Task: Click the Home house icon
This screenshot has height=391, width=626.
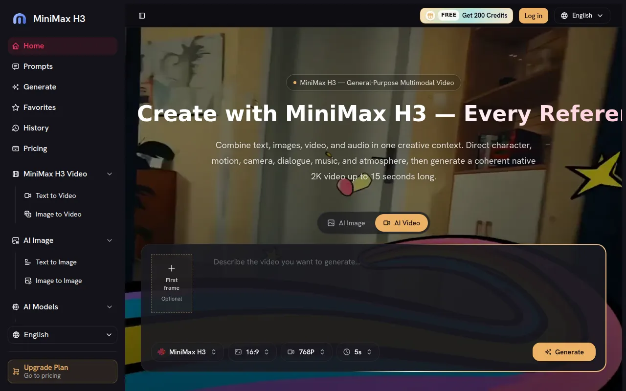Action: [x=16, y=46]
